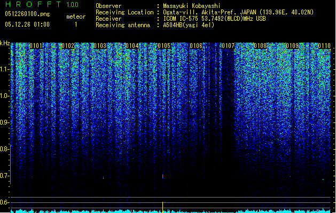This screenshot has width=336, height=213.
Task: Click the observer name Masayuki Kobayashi
Action: tap(192, 6)
